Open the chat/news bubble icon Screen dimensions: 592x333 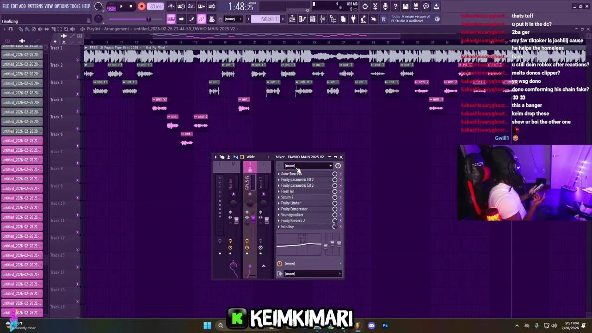pos(426,6)
